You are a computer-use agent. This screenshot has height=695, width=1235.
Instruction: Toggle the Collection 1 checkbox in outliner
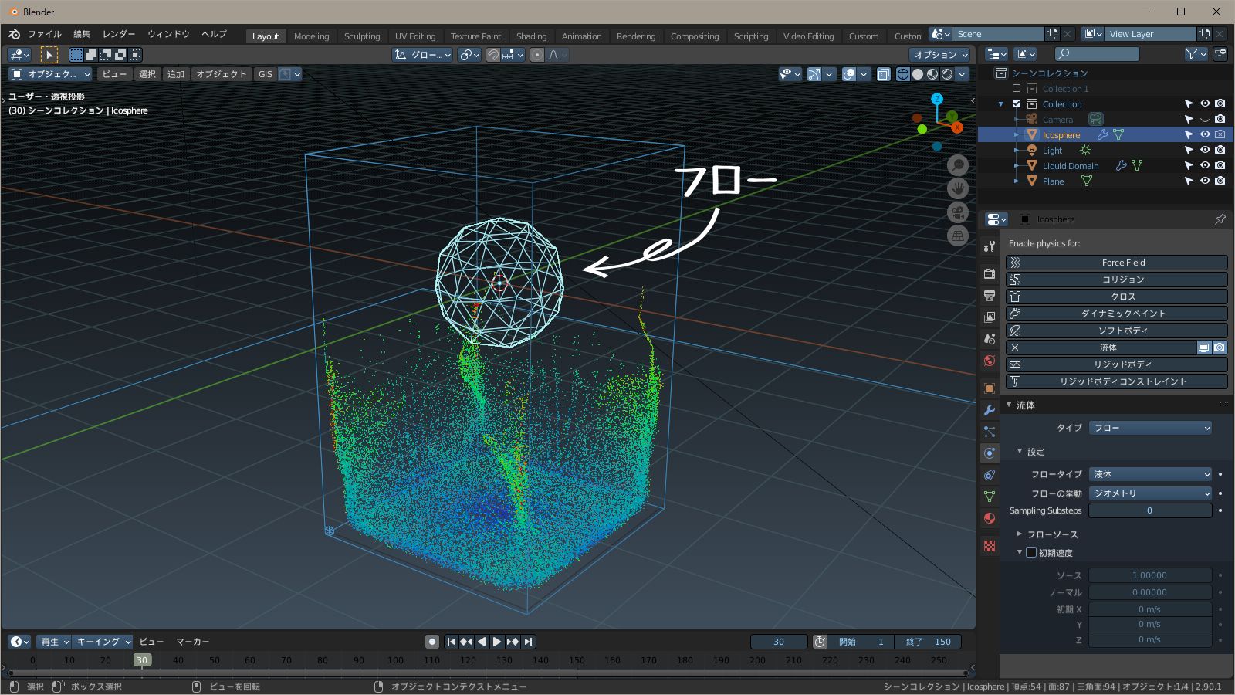(1017, 88)
